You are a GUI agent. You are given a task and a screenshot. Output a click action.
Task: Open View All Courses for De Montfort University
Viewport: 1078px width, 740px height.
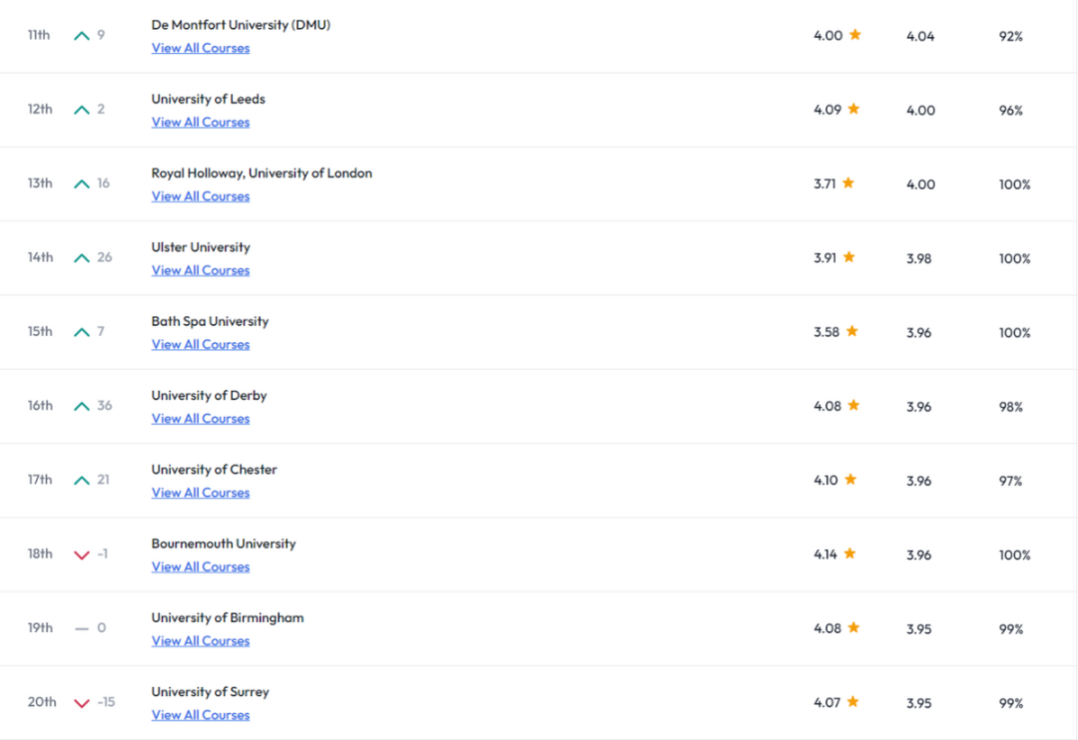tap(200, 48)
